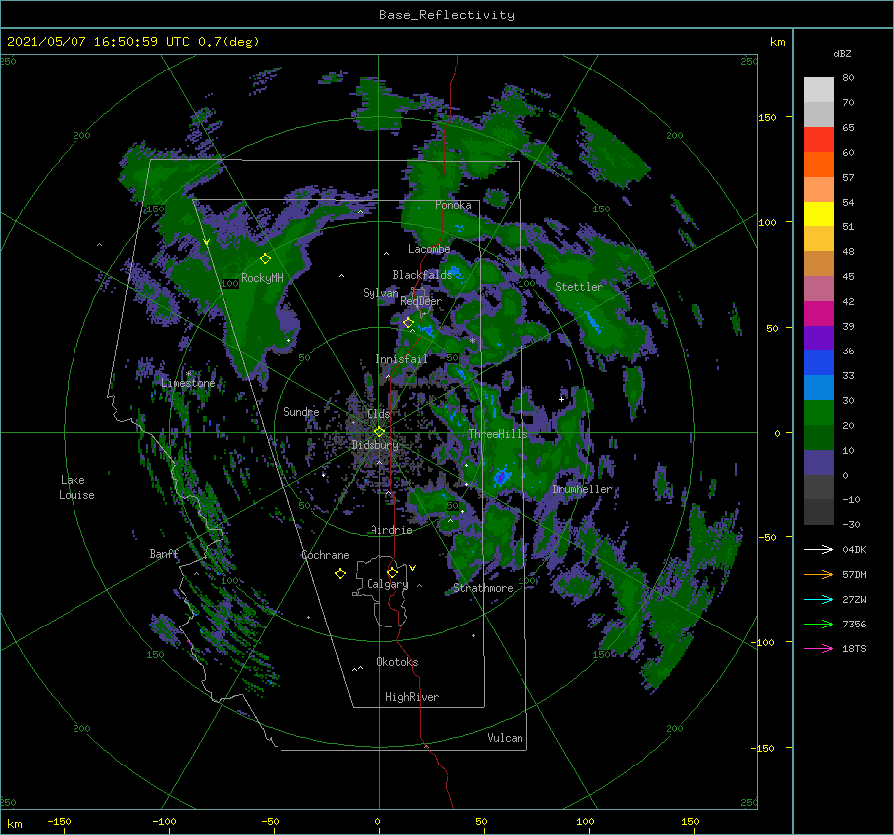Click the white plus marker north of Drumheller
This screenshot has width=894, height=835.
click(561, 399)
